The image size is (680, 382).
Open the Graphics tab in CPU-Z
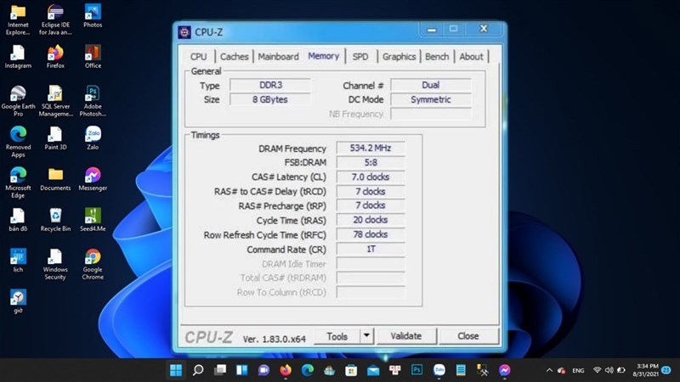pos(399,57)
